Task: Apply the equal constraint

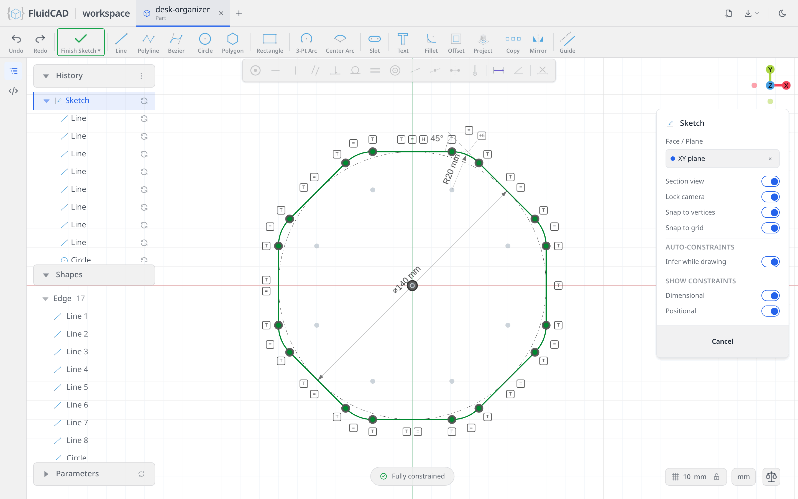Action: [x=375, y=70]
